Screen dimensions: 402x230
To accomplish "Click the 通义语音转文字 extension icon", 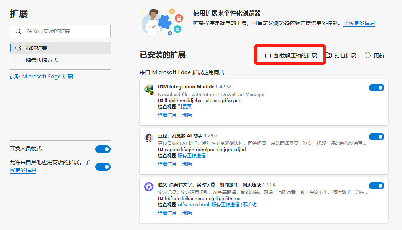I will pyautogui.click(x=150, y=187).
